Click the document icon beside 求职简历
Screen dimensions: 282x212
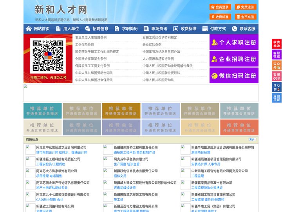click(x=117, y=29)
